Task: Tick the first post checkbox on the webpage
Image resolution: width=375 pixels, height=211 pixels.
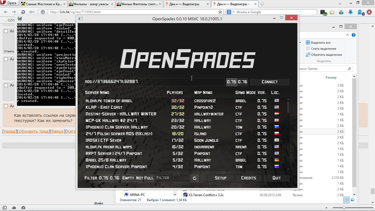Action: (x=6, y=31)
